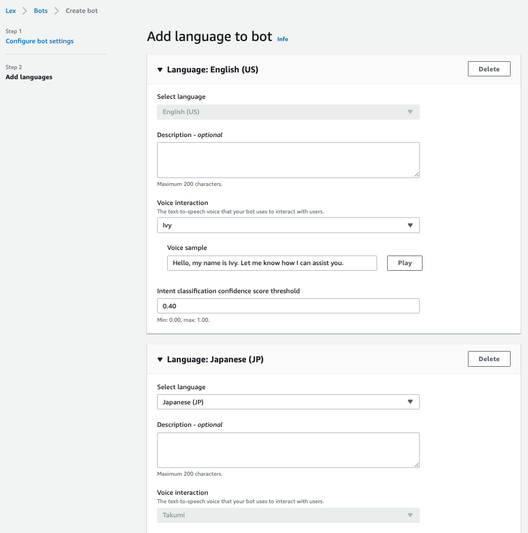Open the Ivy voice interaction dropdown
528x533 pixels.
pyautogui.click(x=288, y=225)
